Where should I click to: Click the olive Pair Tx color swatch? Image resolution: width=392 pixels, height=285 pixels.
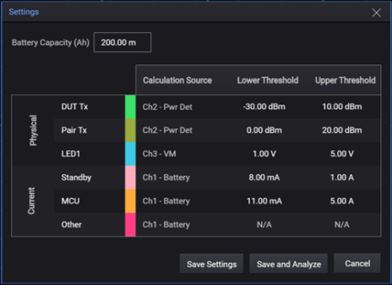pyautogui.click(x=130, y=130)
